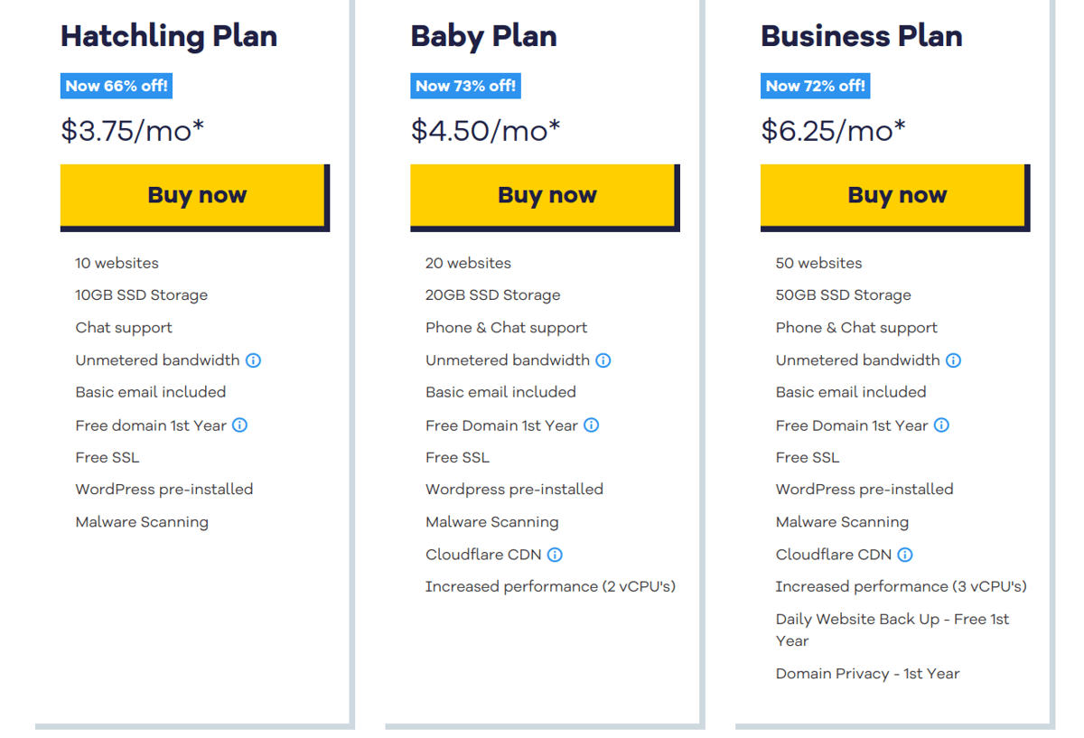The width and height of the screenshot is (1084, 738).
Task: Select the info icon for Baby Plan's Free Domain
Action: pyautogui.click(x=592, y=425)
